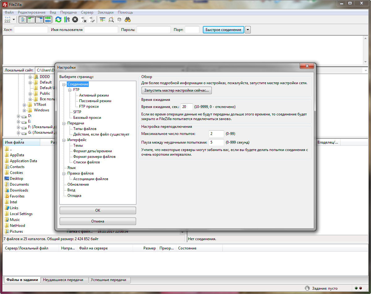Image resolution: width=371 pixels, height=294 pixels.
Task: Open the Редактирование menu
Action: (x=32, y=12)
